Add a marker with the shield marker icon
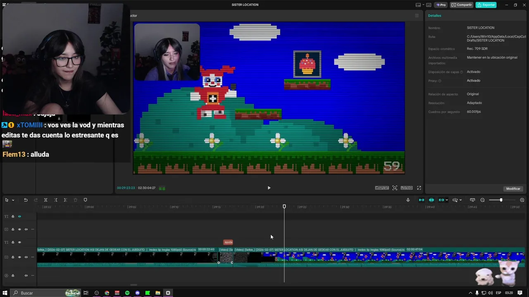Screen dimensions: 529x297 click(85, 200)
